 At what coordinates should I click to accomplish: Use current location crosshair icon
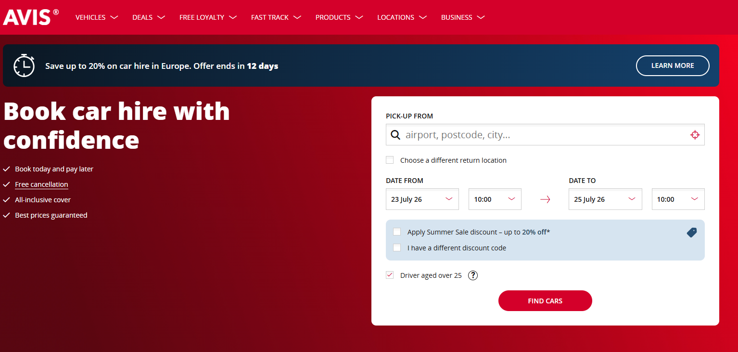[x=695, y=135]
